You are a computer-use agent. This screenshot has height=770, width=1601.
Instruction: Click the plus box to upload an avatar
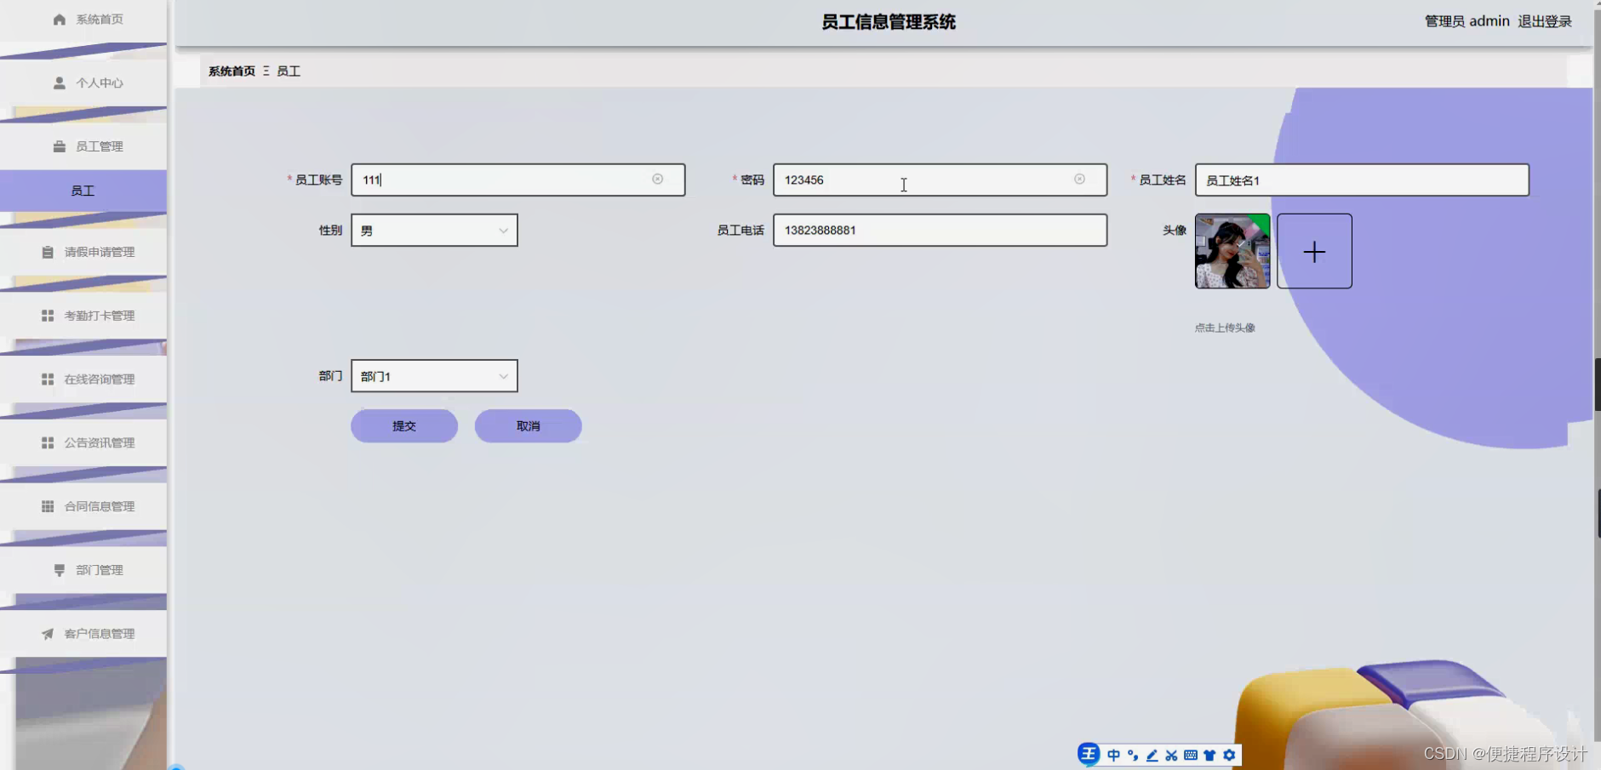click(1313, 251)
